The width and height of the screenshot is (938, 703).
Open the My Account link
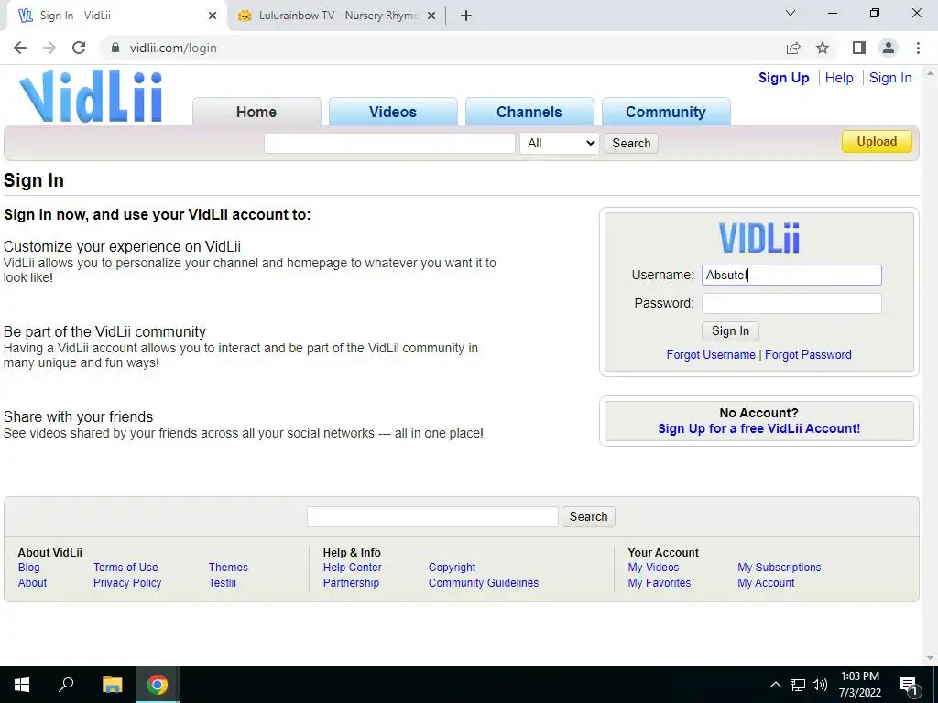click(767, 583)
